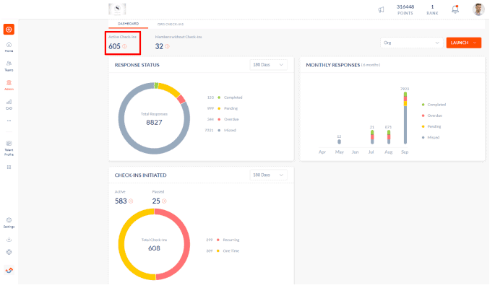Open the Org scope dropdown
The height and width of the screenshot is (288, 495).
[x=411, y=43]
